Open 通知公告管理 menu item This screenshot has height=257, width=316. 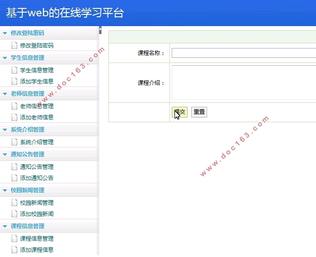pyautogui.click(x=37, y=167)
